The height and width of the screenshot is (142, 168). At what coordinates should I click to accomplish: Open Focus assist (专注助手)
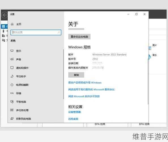pos(18,76)
